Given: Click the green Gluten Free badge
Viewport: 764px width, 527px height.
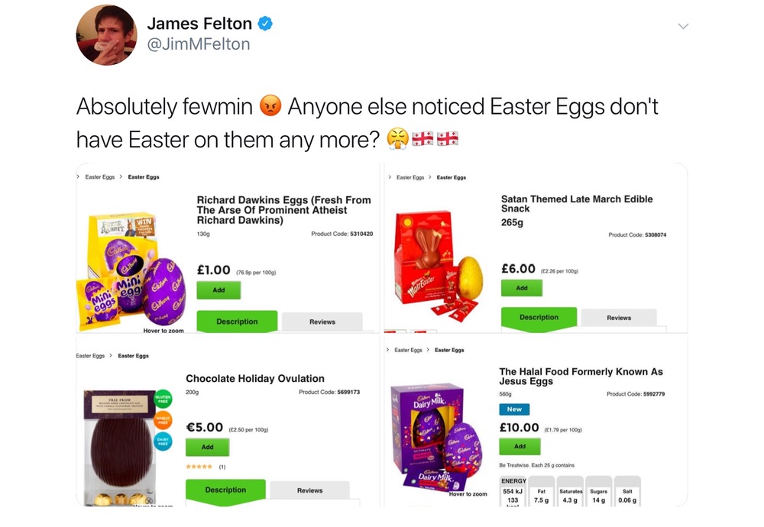Looking at the screenshot, I should coord(163,399).
